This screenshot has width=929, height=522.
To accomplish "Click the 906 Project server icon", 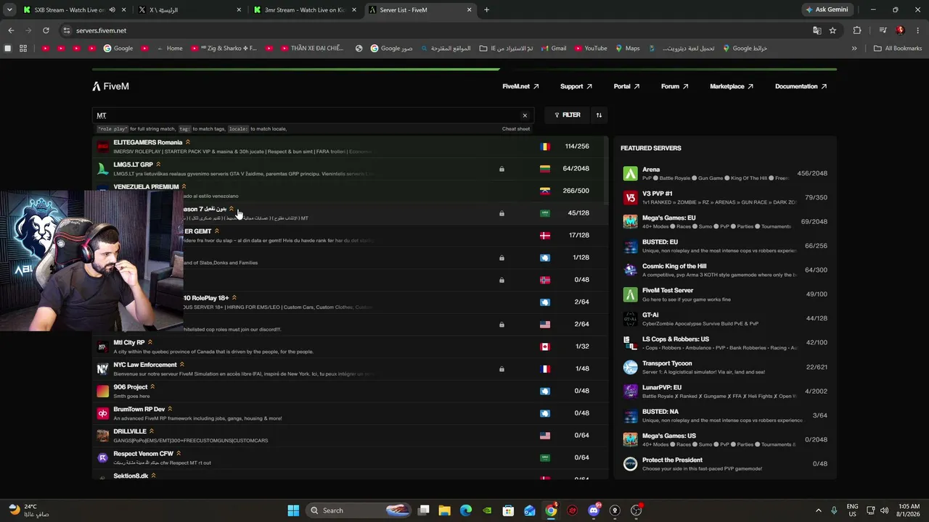I will pyautogui.click(x=103, y=391).
